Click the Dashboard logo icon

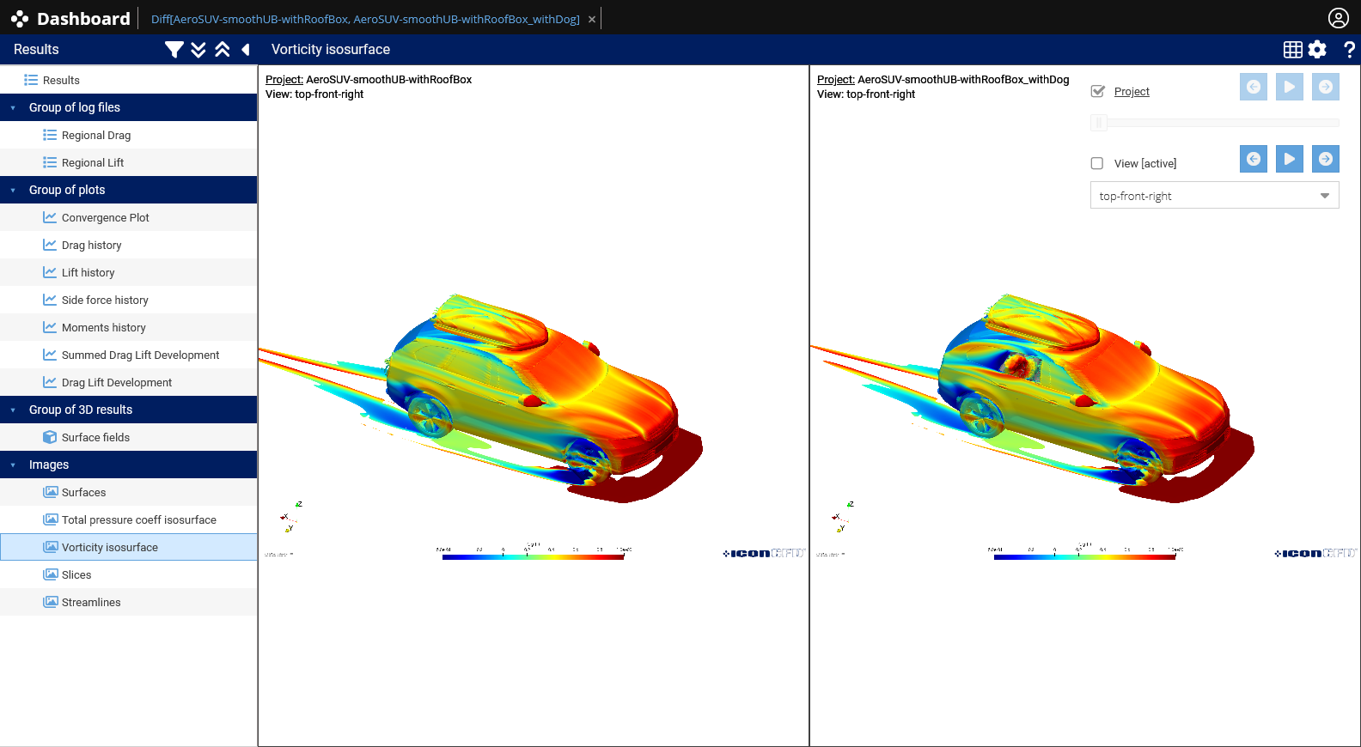20,18
